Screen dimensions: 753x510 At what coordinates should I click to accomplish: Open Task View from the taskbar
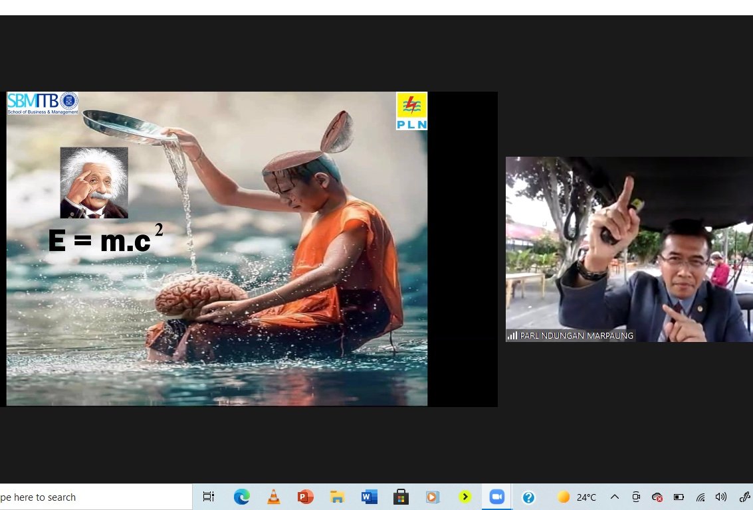(208, 497)
